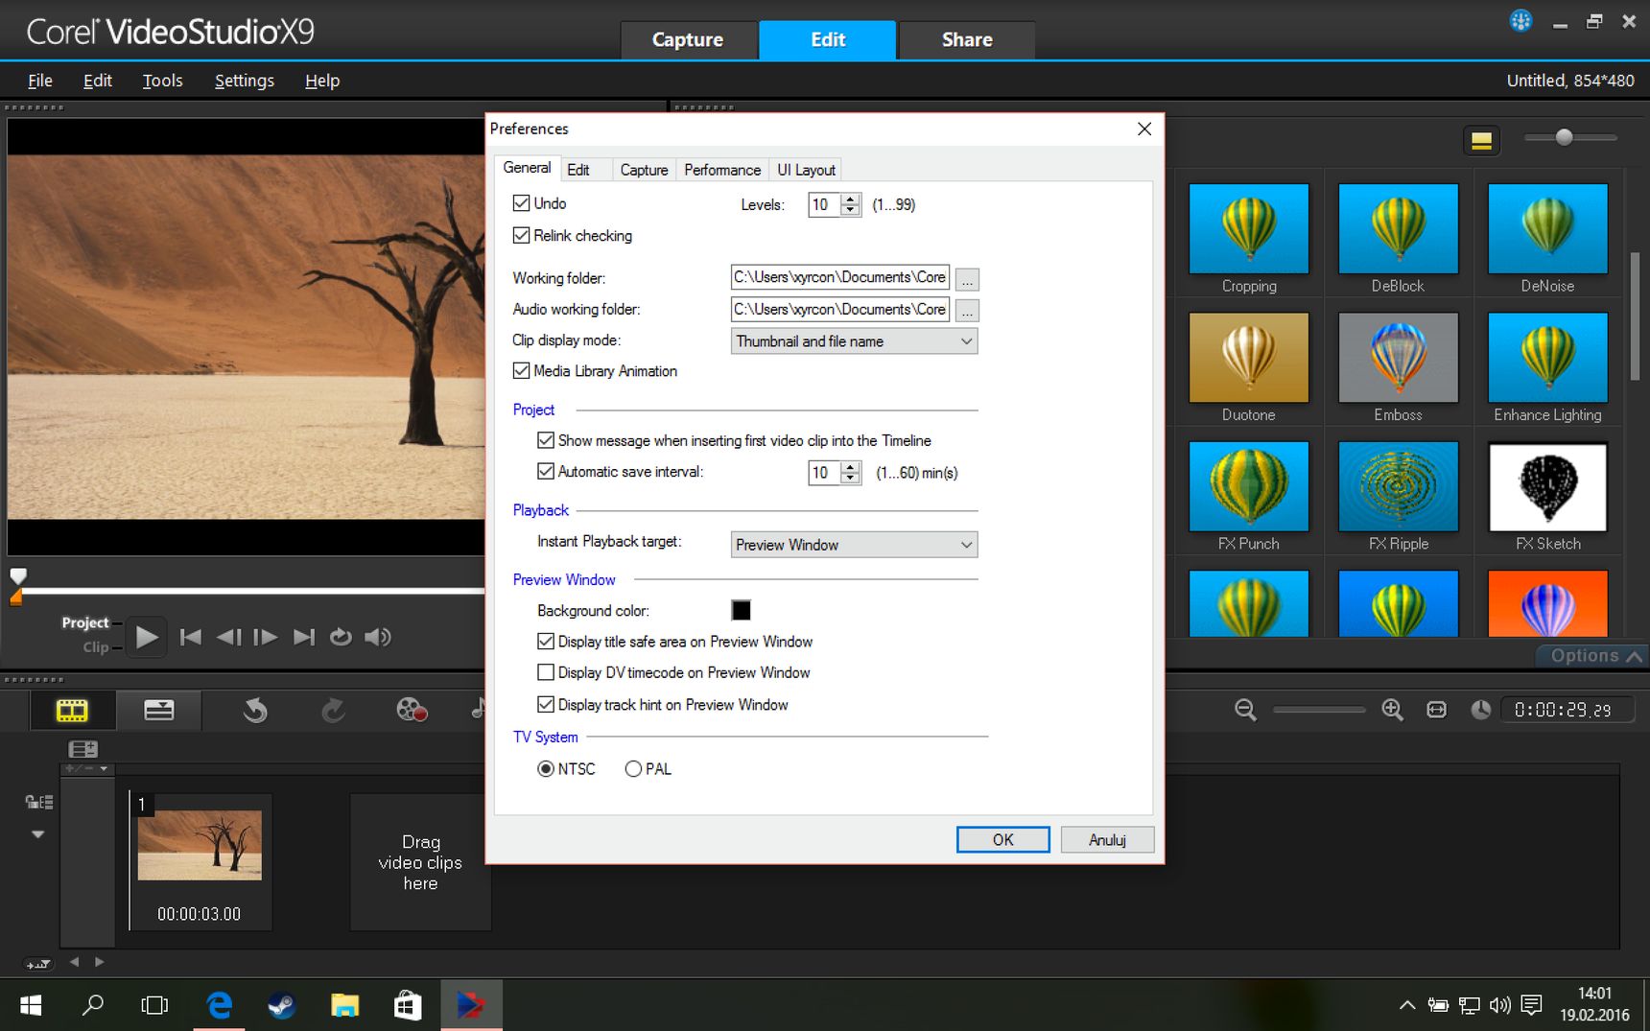Viewport: 1650px width, 1031px height.
Task: Increase Undo levels with spinner
Action: (851, 199)
